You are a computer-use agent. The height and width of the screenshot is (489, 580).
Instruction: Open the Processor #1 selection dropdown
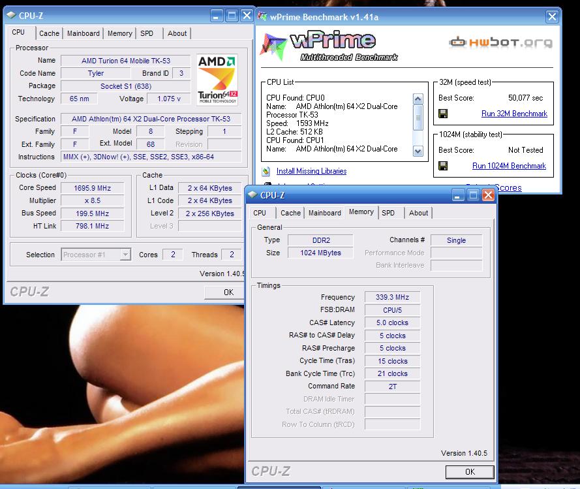[x=126, y=255]
